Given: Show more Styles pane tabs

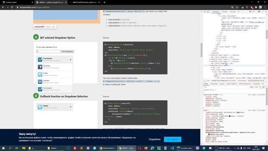Looking at the screenshot, I should point(263,84).
